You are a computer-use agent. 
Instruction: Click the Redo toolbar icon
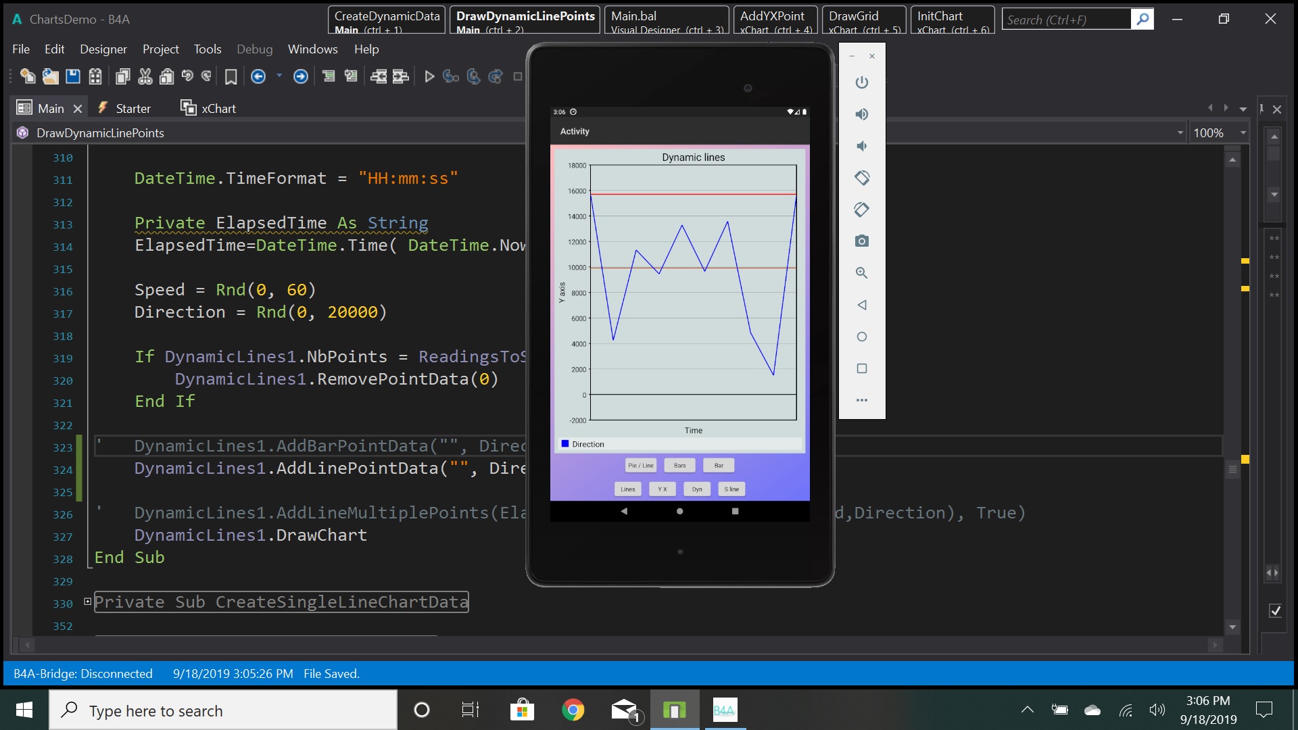point(207,76)
